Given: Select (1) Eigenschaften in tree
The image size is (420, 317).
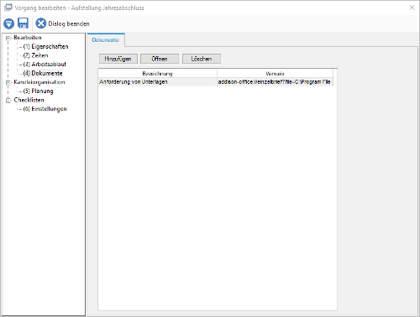Looking at the screenshot, I should point(45,46).
